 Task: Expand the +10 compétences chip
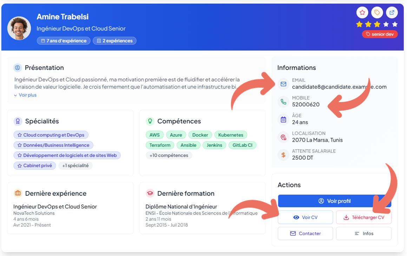[x=169, y=155]
